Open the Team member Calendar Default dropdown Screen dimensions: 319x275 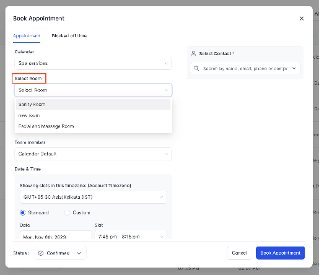tap(93, 154)
